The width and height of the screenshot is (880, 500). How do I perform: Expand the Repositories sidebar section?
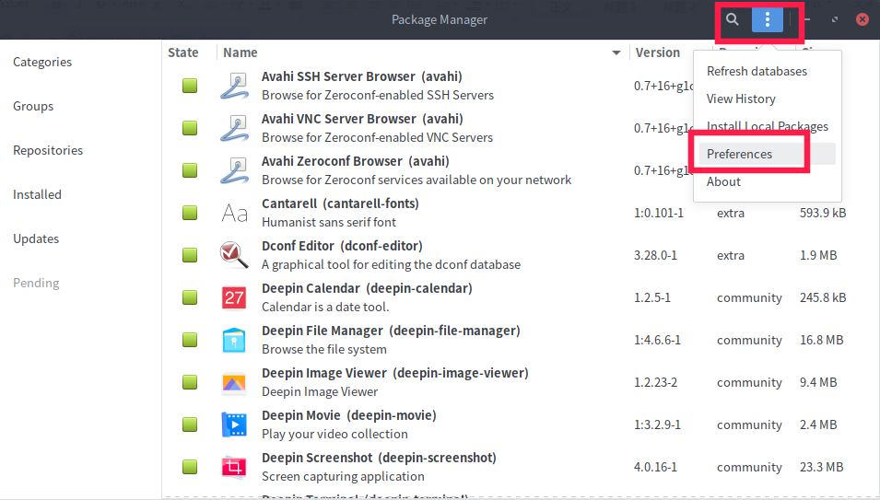(x=48, y=151)
